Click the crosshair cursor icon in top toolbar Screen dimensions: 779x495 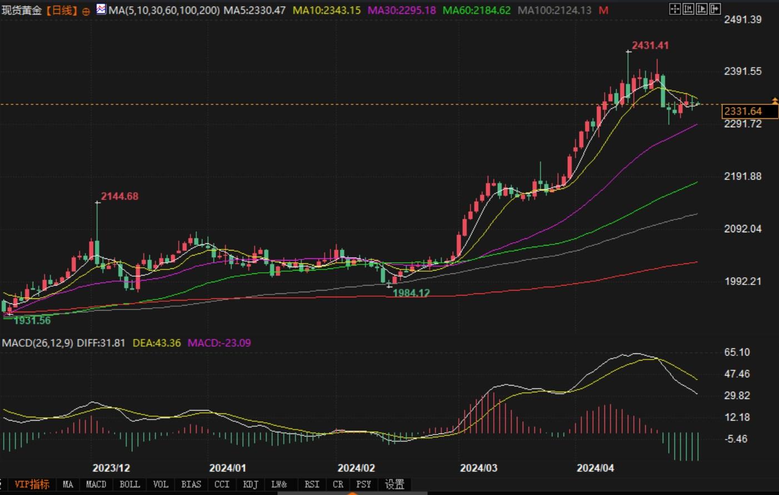(x=675, y=9)
